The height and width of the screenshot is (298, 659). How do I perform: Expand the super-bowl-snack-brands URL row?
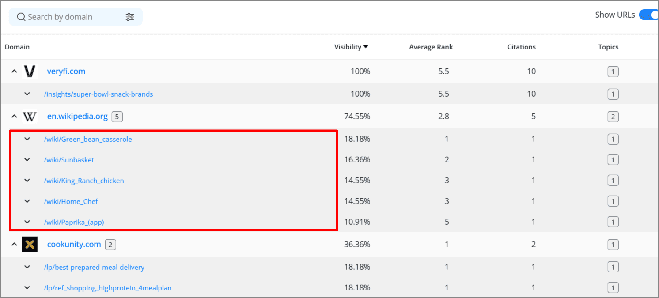click(27, 94)
